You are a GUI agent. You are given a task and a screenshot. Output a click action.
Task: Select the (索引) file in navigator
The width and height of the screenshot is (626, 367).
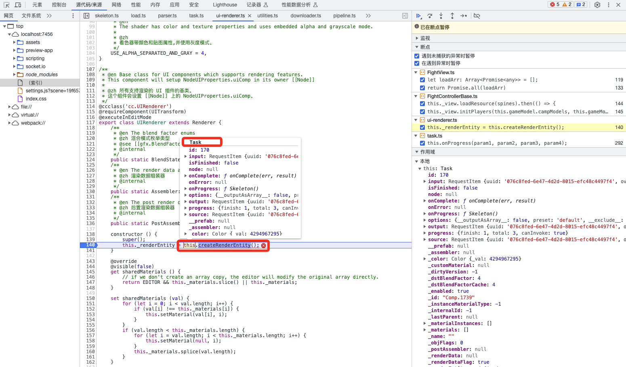[x=36, y=83]
